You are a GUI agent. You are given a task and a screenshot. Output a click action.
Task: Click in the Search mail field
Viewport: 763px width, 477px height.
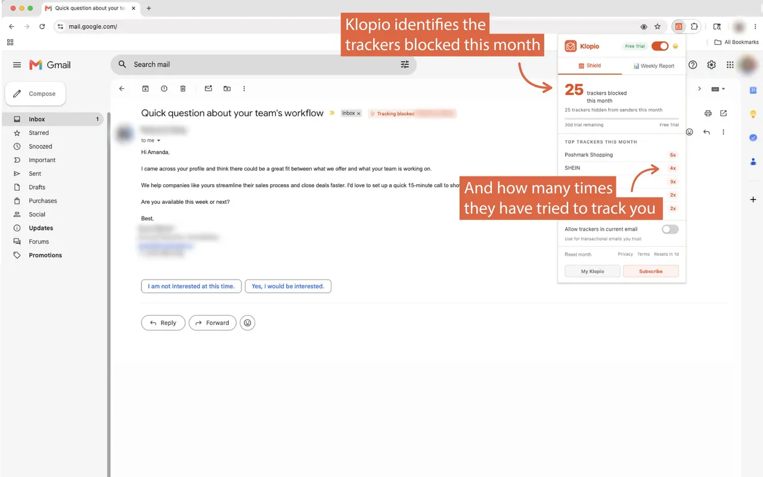(x=263, y=64)
